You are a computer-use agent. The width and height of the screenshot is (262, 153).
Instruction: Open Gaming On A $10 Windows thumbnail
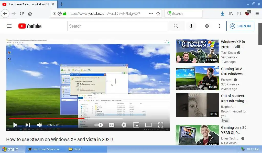click(x=197, y=78)
